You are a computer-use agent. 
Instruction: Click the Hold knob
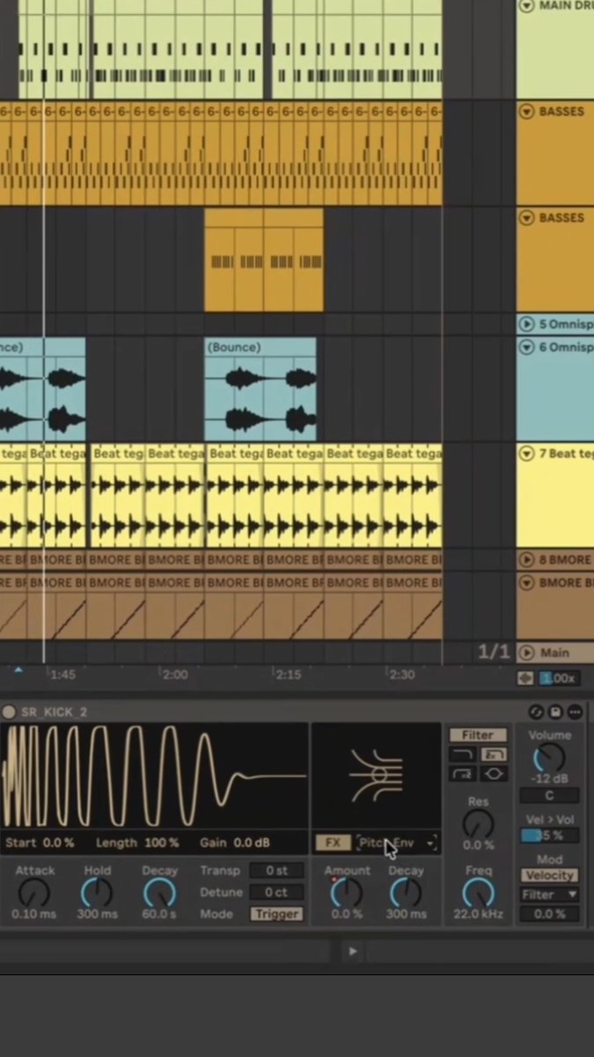coord(97,893)
